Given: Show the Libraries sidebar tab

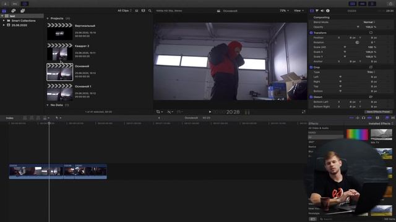Looking at the screenshot, I should pos(4,11).
